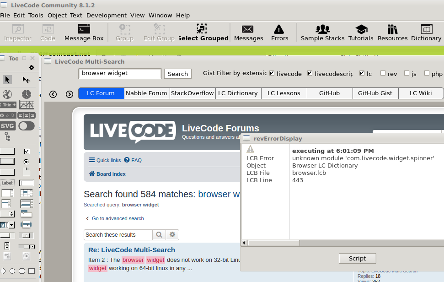
Task: Open the Tutorials toolbar item
Action: point(361,33)
